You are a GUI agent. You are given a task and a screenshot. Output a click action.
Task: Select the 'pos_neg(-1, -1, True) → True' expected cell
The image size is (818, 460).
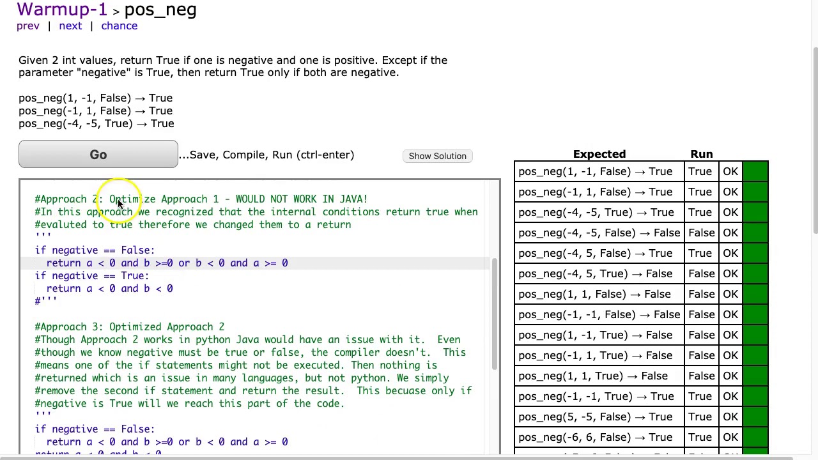[599, 396]
